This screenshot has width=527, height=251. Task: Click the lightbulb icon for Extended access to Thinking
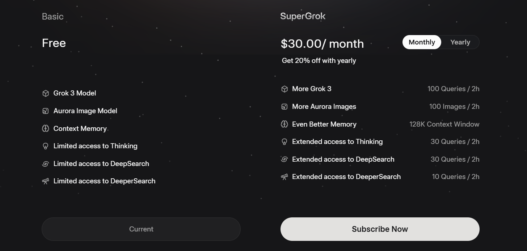[284, 142]
